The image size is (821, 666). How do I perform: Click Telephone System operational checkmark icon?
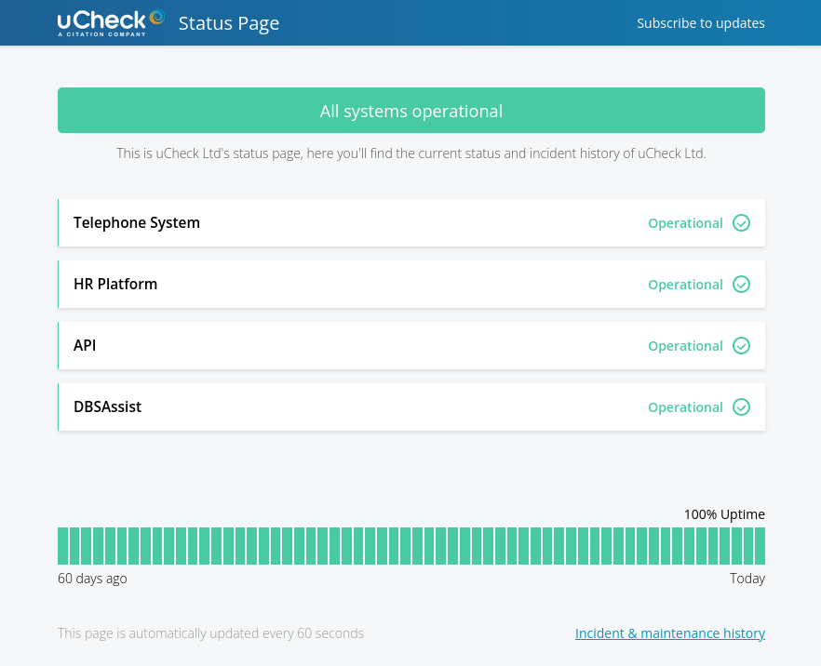pos(741,223)
